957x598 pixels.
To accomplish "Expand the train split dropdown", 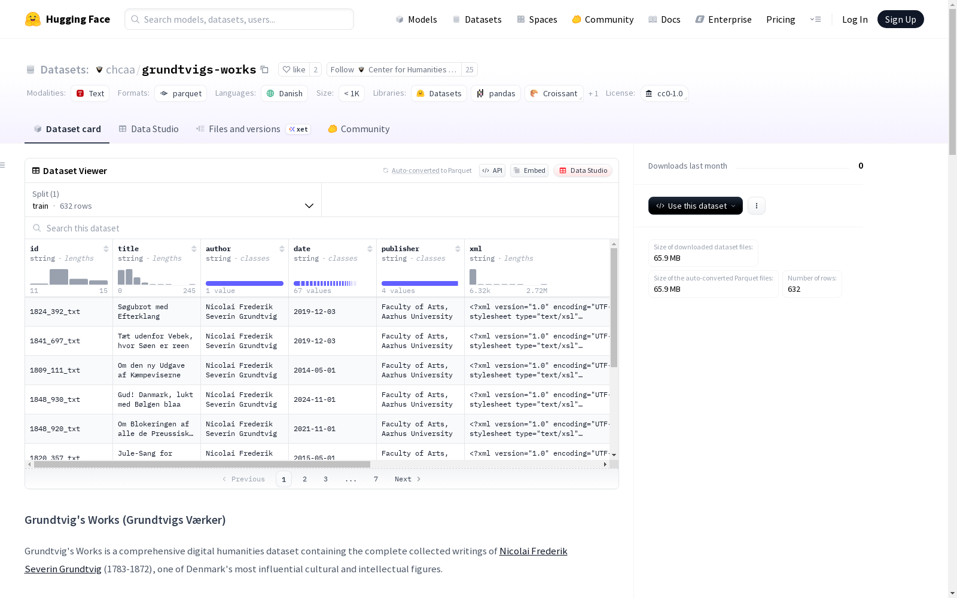I will click(173, 200).
